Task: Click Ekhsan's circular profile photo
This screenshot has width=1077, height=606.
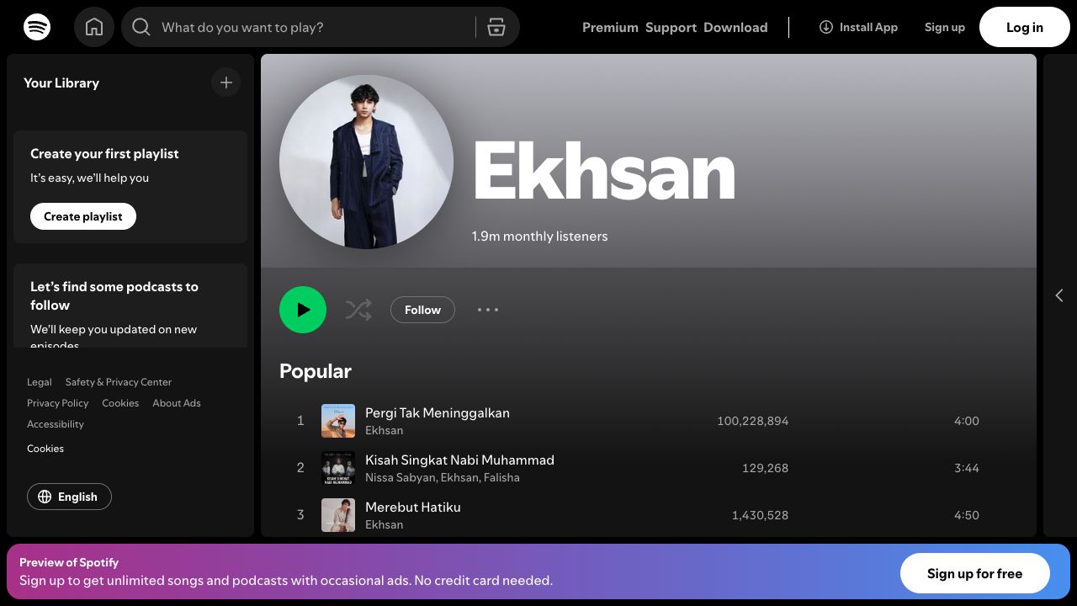Action: tap(366, 162)
